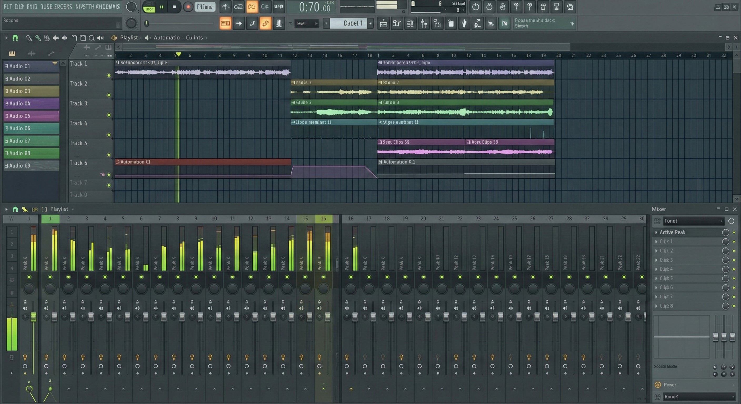Open the Tunet preset dropdown in mixer
The image size is (741, 404).
(693, 221)
